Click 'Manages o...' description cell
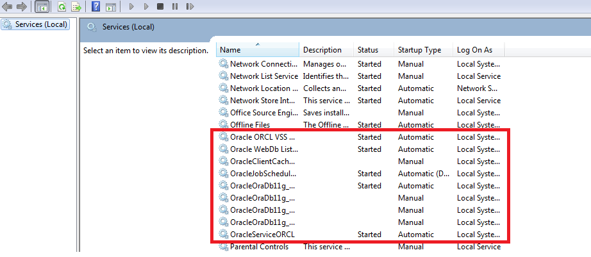This screenshot has height=257, width=591. click(x=324, y=64)
